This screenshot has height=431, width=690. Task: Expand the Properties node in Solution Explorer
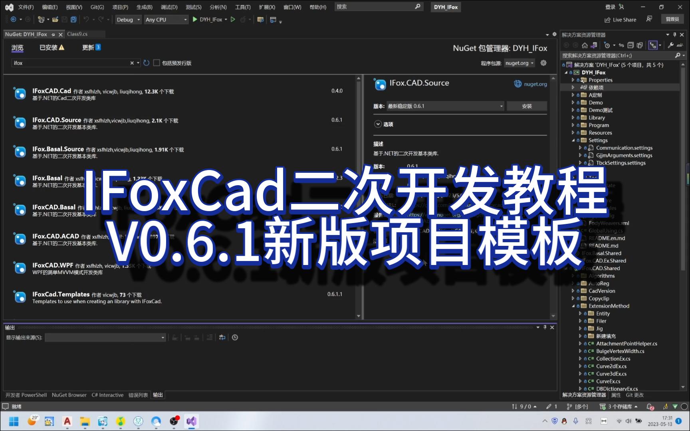click(x=573, y=80)
